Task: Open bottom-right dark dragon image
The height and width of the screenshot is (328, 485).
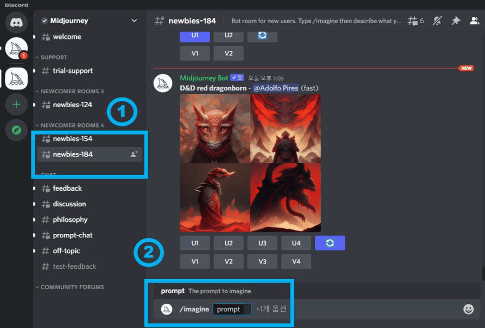Action: 286,197
